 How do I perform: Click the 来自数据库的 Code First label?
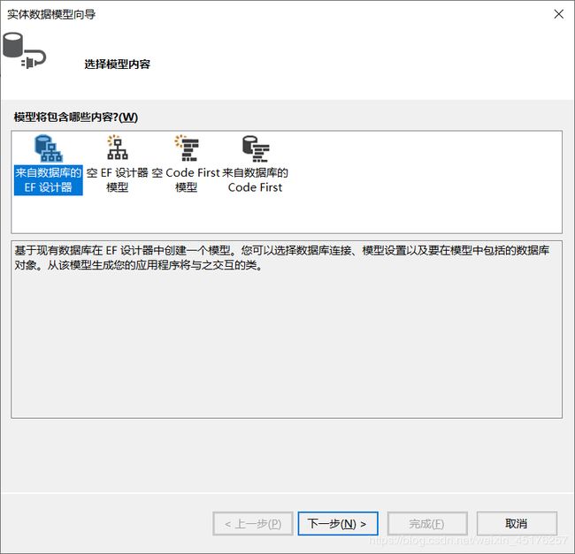click(256, 179)
